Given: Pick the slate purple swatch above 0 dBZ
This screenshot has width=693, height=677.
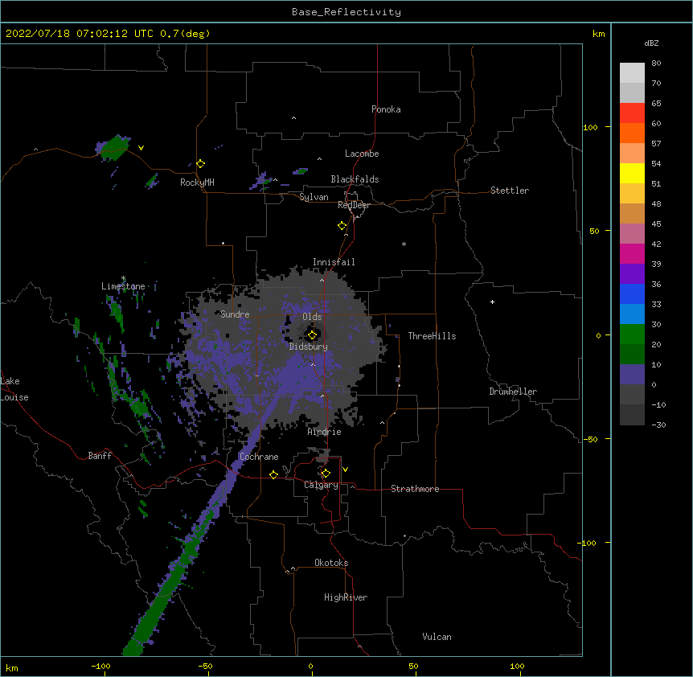Looking at the screenshot, I should click(632, 375).
